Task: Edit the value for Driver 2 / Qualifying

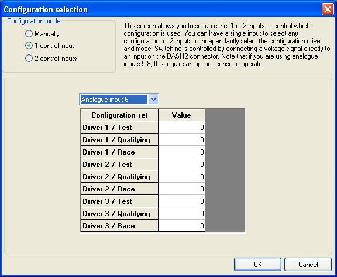Action: (181, 177)
